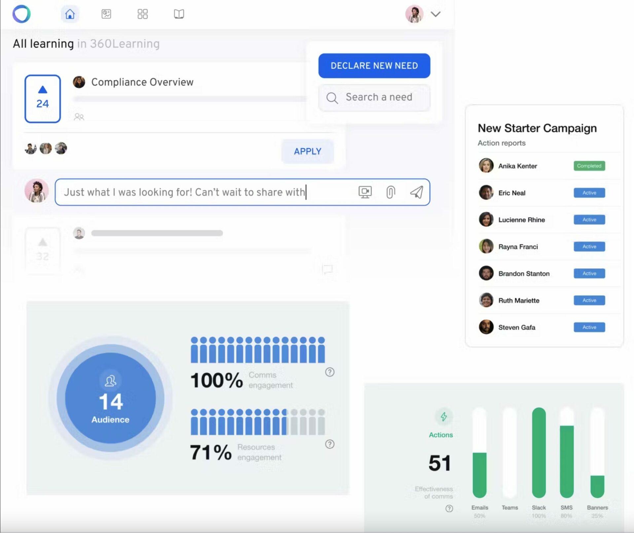This screenshot has width=634, height=533.
Task: Click the upvote arrow on Compliance Overview
Action: [x=42, y=90]
